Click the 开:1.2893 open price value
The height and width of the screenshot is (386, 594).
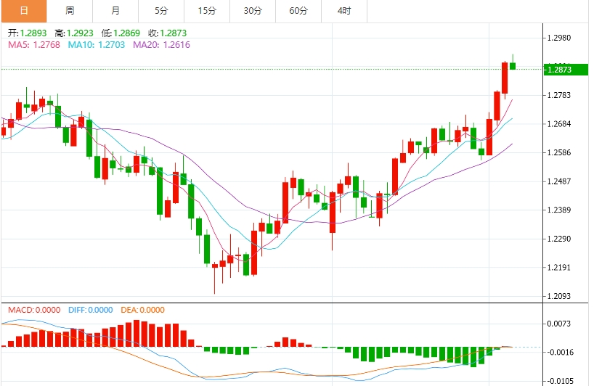point(28,33)
